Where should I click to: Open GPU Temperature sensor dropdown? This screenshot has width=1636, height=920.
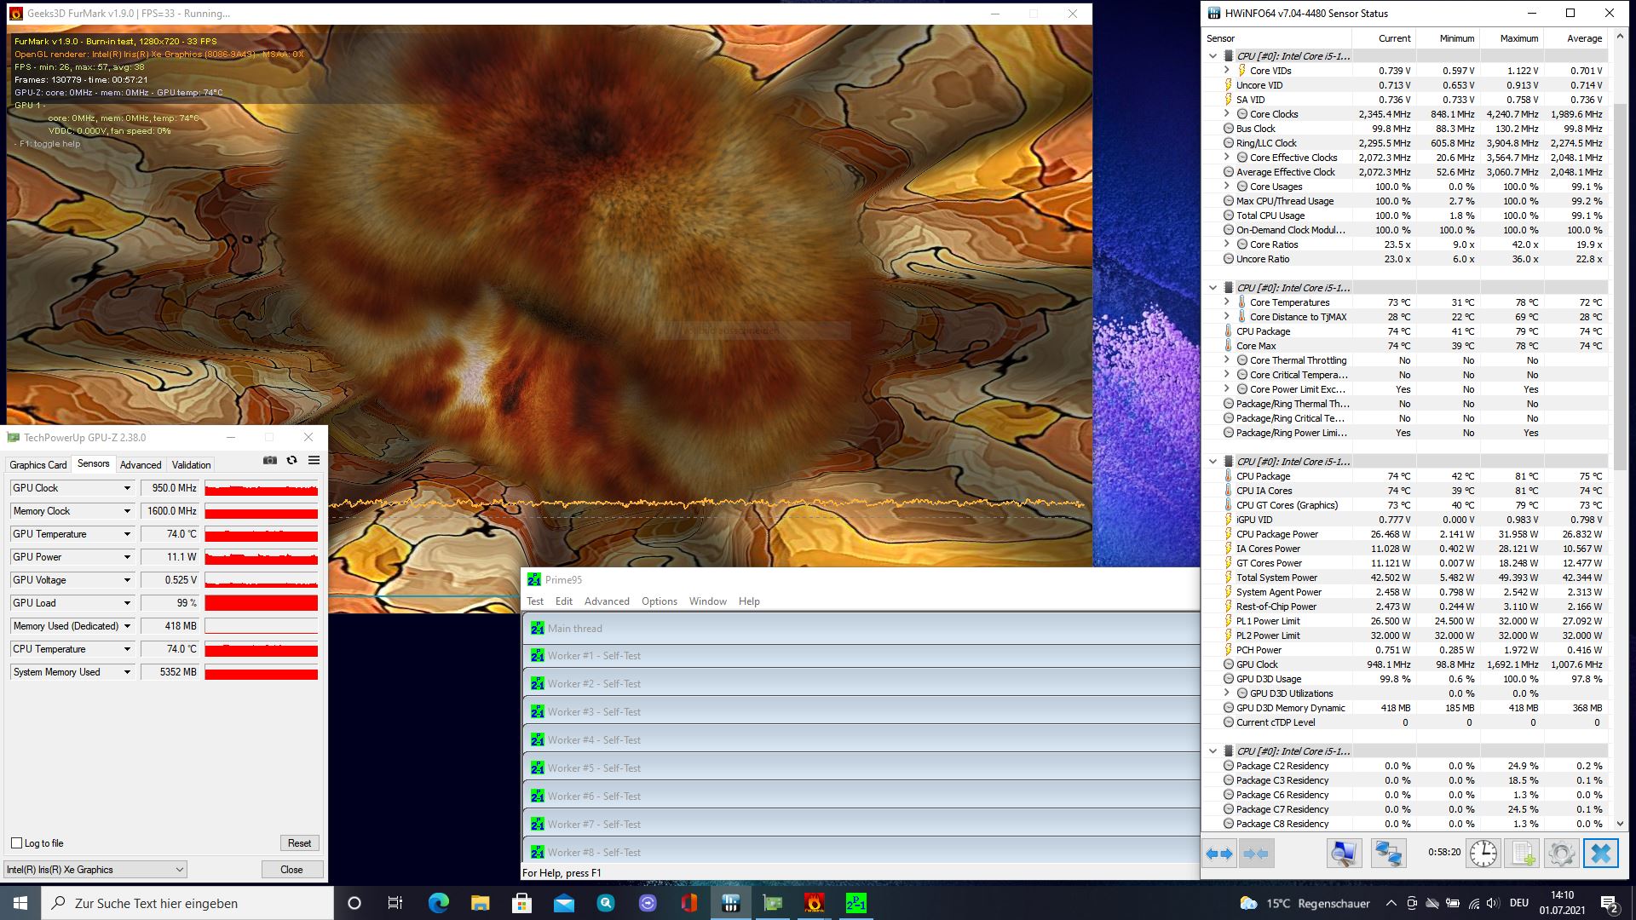(127, 534)
